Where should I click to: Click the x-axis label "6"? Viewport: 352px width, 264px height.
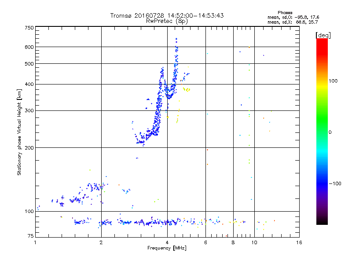tap(205, 242)
